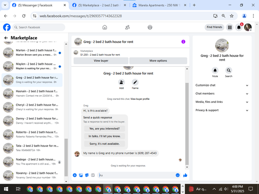Close the Marketplace browser tab
The image size is (259, 194).
coord(125,5)
